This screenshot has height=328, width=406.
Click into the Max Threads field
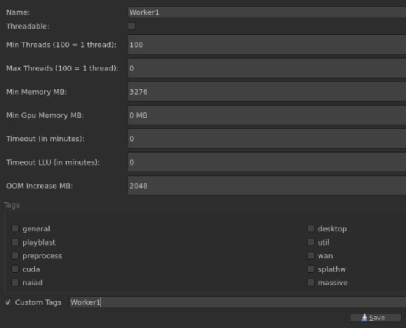pyautogui.click(x=267, y=68)
